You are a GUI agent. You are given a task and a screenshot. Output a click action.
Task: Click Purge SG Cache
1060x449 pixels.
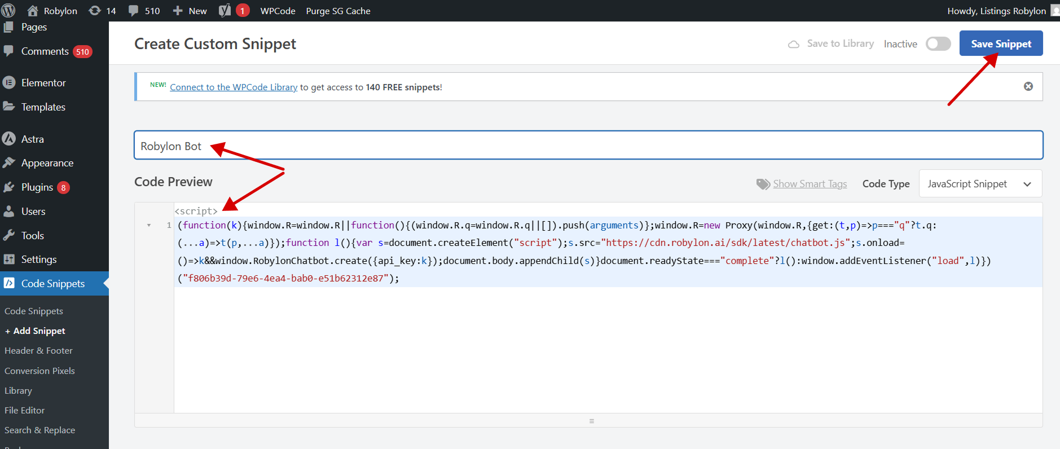click(338, 11)
